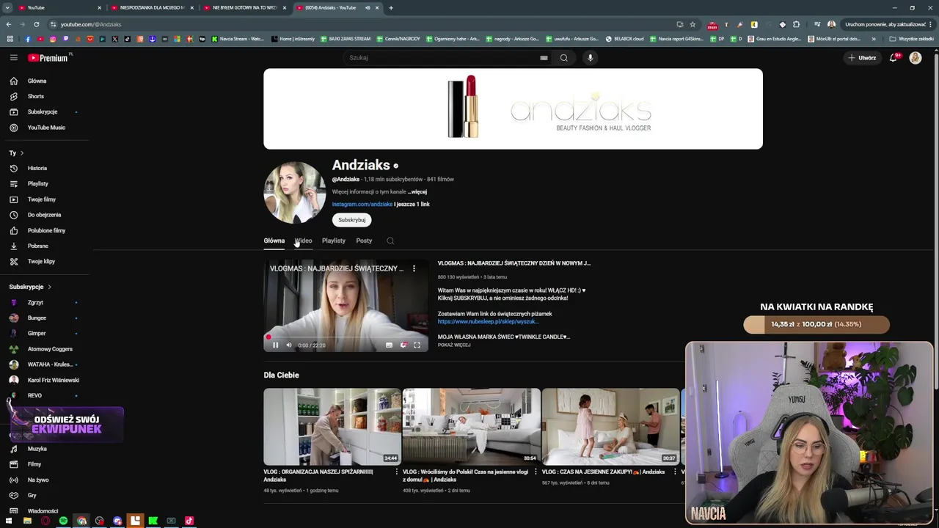The height and width of the screenshot is (528, 939).
Task: Click the Utwórz create button
Action: (x=862, y=57)
